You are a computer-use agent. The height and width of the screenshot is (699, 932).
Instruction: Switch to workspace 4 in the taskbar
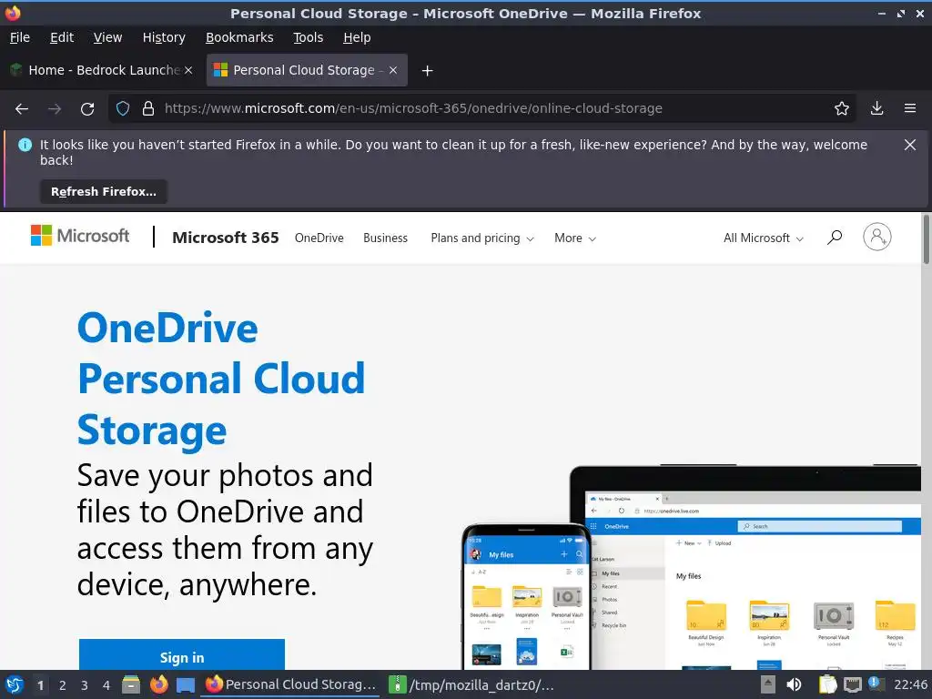point(106,685)
